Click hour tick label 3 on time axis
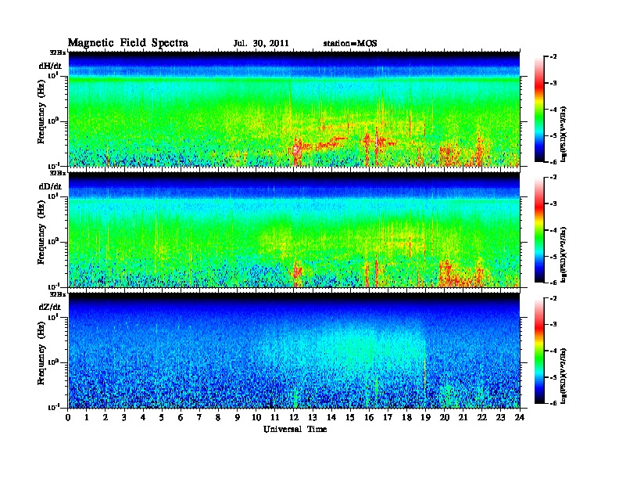The height and width of the screenshot is (479, 619). coord(124,418)
